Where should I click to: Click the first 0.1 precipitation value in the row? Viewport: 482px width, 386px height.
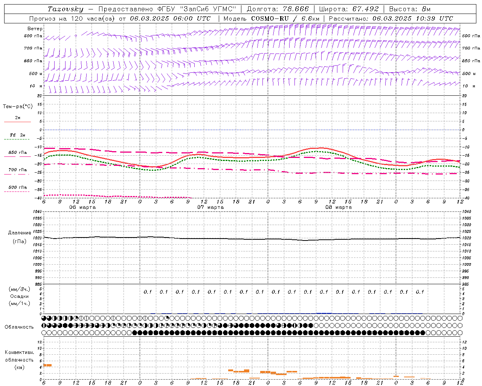click(148, 292)
